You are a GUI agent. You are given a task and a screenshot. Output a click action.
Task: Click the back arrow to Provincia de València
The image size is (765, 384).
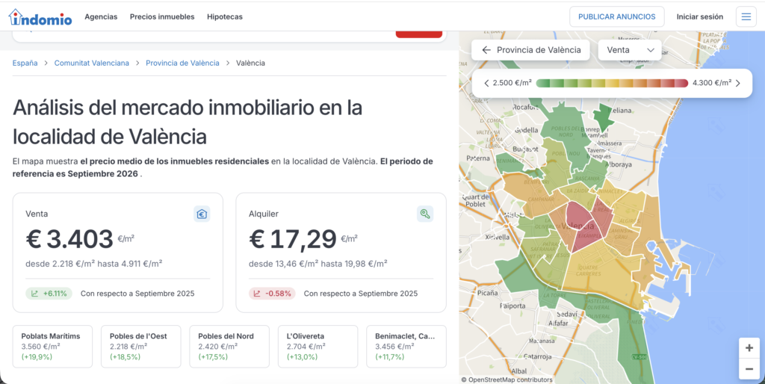(x=486, y=50)
